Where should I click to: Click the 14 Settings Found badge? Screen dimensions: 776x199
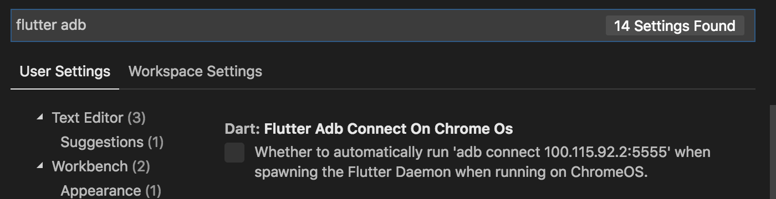(x=675, y=26)
